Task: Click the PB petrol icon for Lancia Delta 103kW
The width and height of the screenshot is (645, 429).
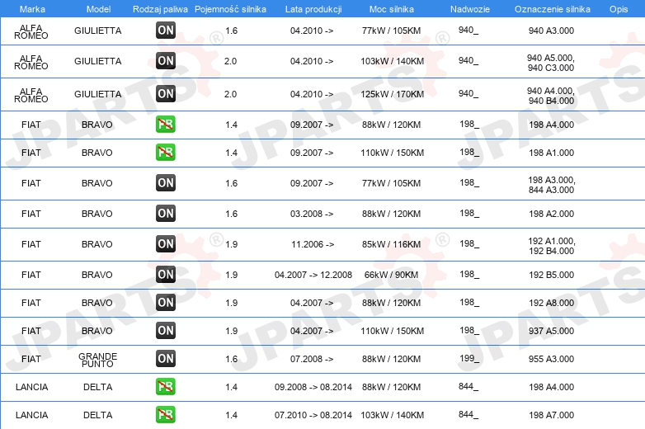Action: tap(166, 415)
